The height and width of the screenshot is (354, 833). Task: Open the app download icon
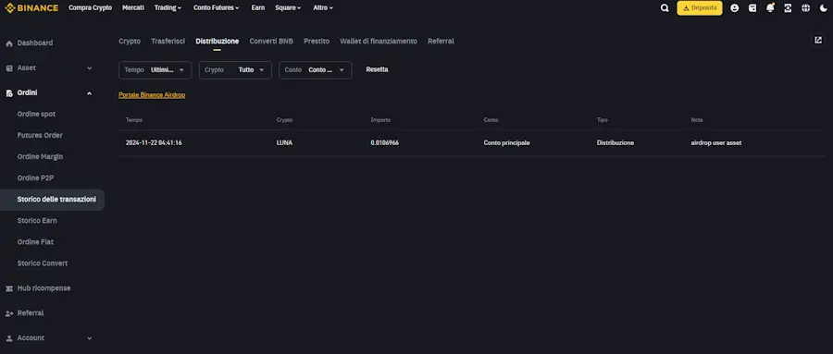(x=788, y=8)
